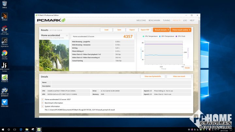Go to the WELCOME tab
The image size is (235, 132).
point(141,20)
